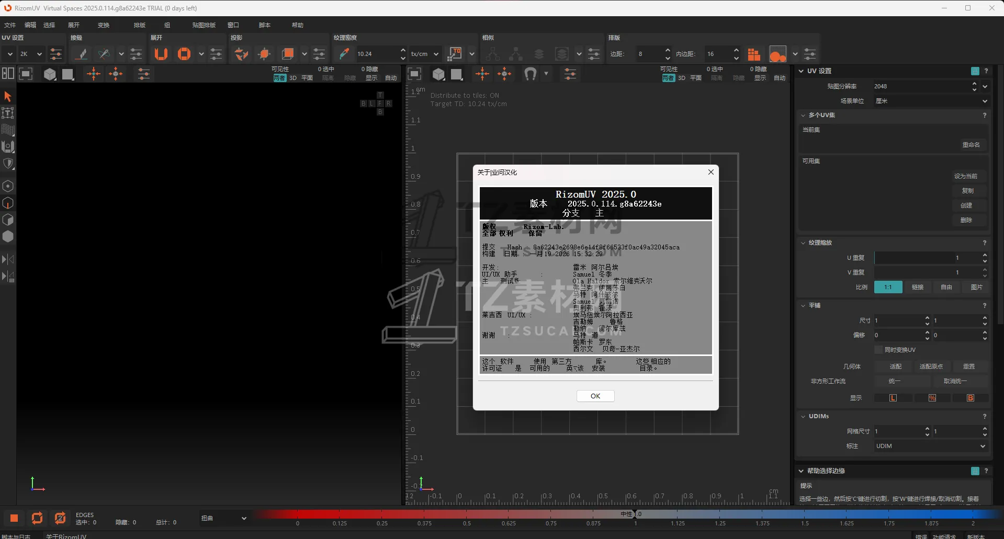The height and width of the screenshot is (539, 1004).
Task: Click the orange optimize ring icon
Action: tap(184, 54)
